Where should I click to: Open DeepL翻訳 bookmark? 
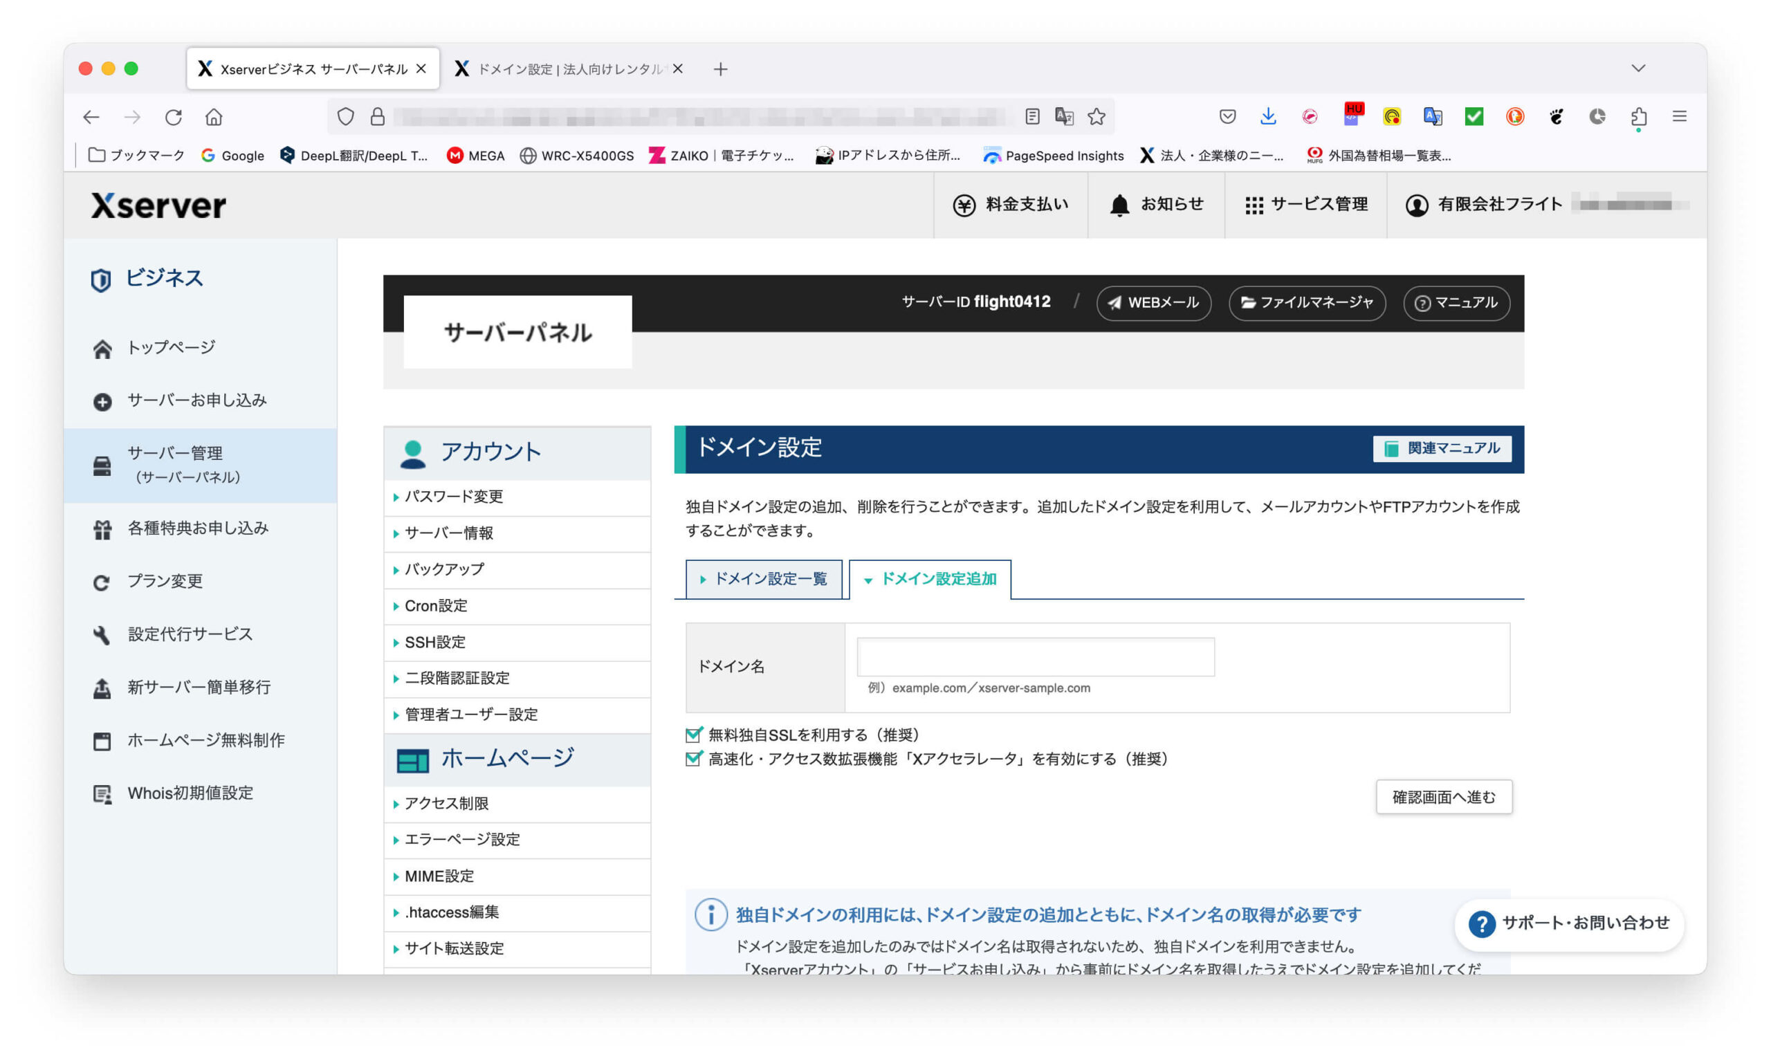click(354, 156)
